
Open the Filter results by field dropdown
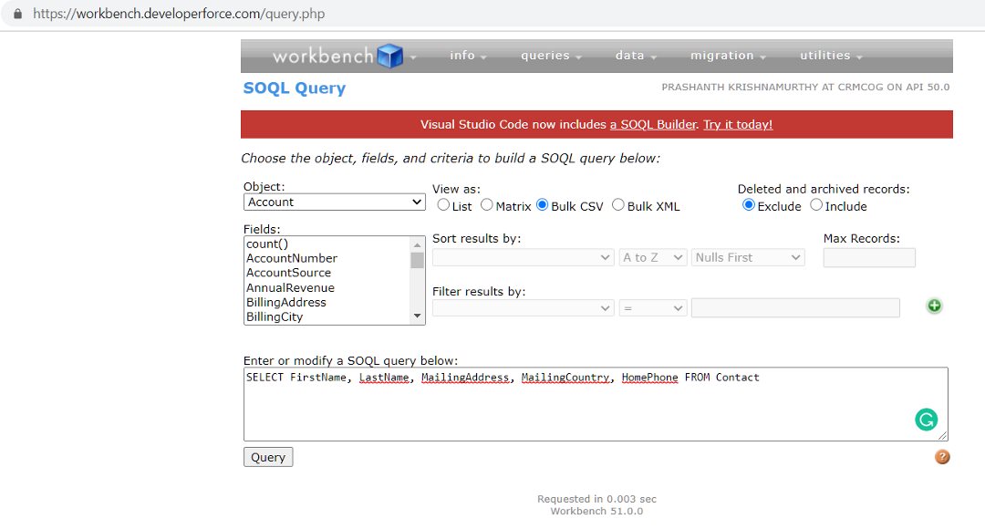click(x=523, y=308)
